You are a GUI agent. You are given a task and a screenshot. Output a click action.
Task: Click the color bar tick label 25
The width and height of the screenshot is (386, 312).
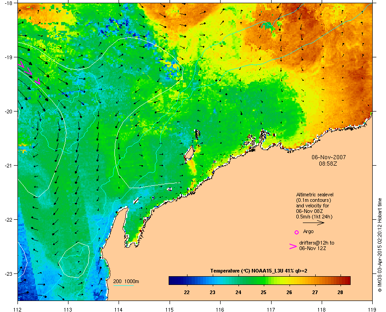[263, 292]
